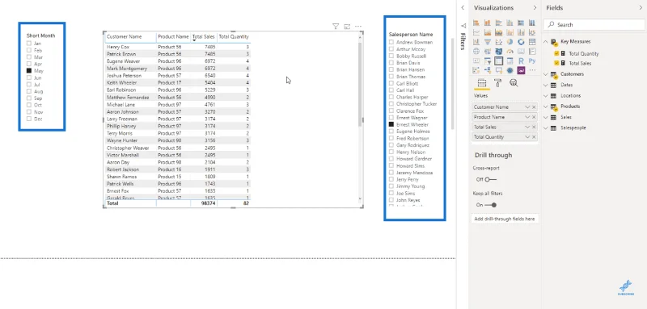
Task: Select the clustered bar chart visual
Action: tap(498, 23)
